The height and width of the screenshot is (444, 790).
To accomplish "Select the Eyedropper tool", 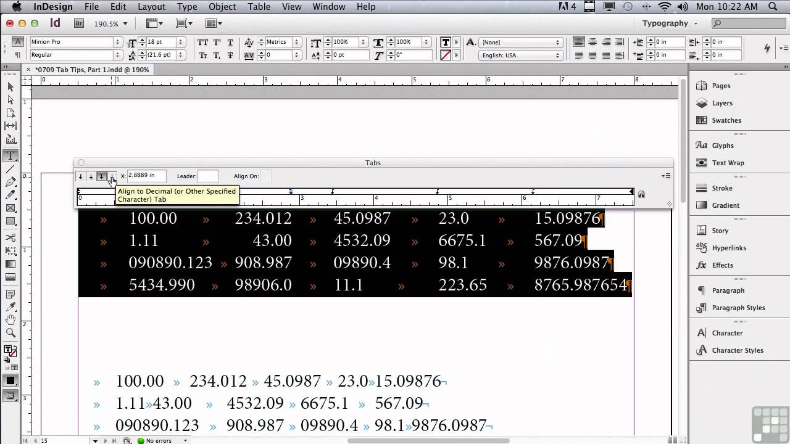I will tap(10, 306).
